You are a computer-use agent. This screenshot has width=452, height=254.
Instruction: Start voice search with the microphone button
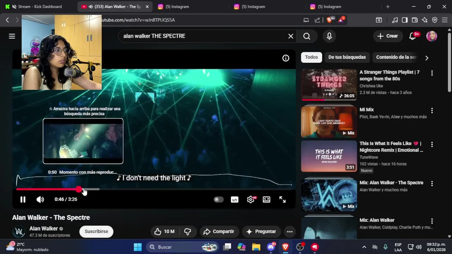[x=329, y=36]
